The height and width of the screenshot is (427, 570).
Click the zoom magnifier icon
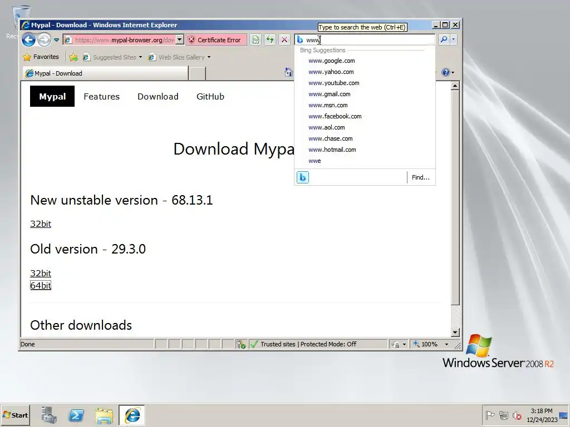coord(416,344)
